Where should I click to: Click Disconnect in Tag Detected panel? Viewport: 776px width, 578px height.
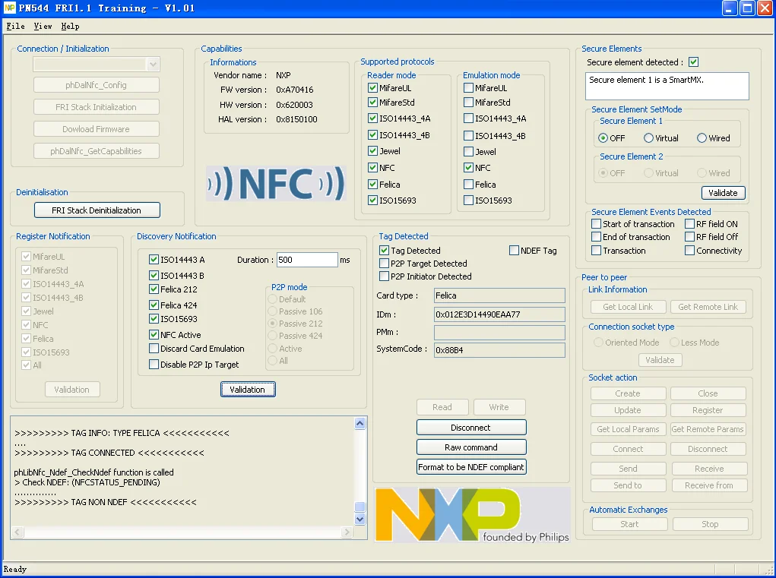pyautogui.click(x=470, y=428)
